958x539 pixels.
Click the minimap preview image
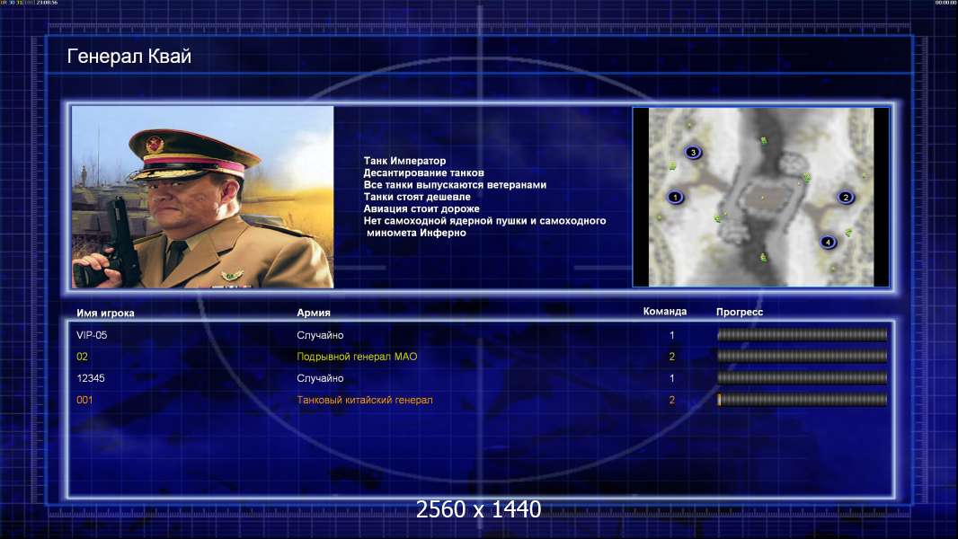pos(761,197)
